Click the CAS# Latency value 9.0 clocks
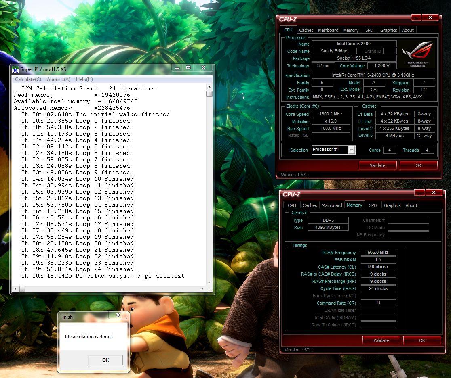451x378 pixels. pos(378,267)
